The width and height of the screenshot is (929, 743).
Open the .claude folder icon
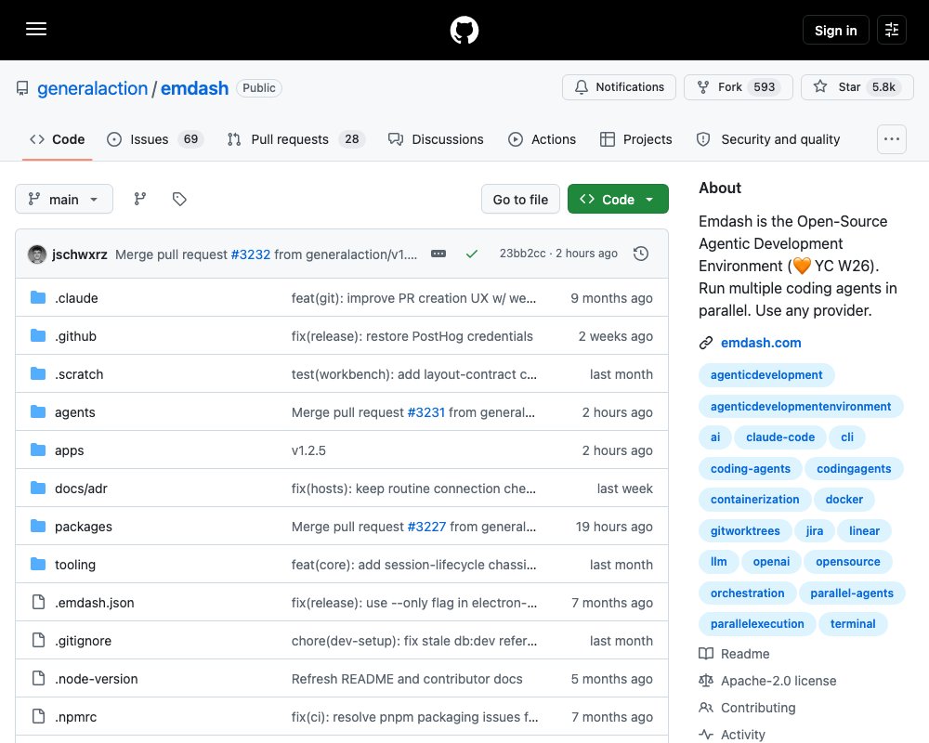pos(38,297)
